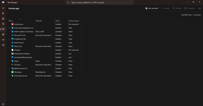Screen dimensions: 203x106
Task: Go to the Processes page icon
Action: coord(3,13)
